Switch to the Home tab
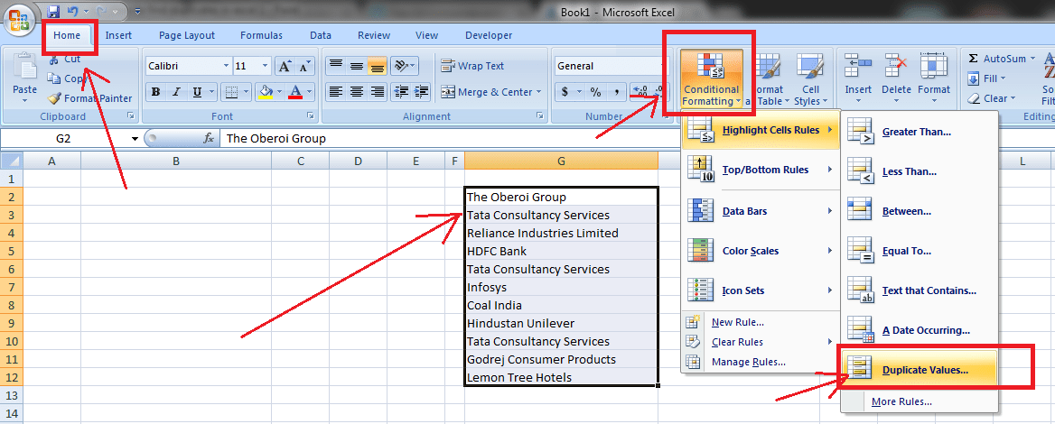 67,35
